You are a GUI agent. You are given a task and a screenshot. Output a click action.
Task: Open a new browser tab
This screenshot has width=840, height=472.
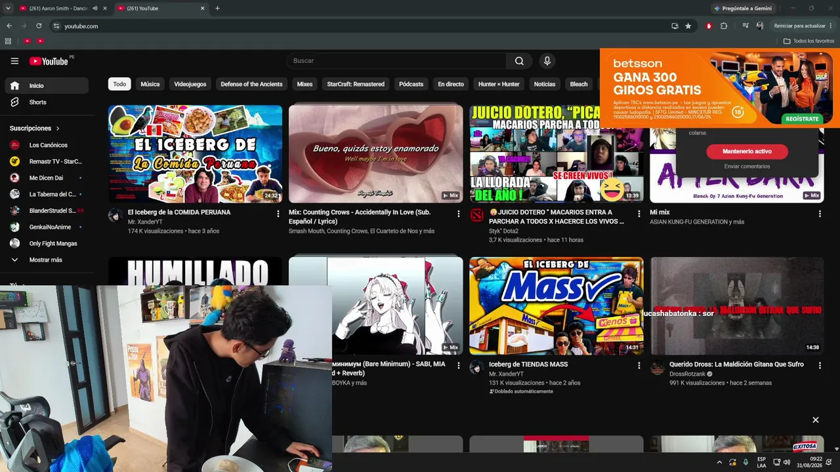217,9
